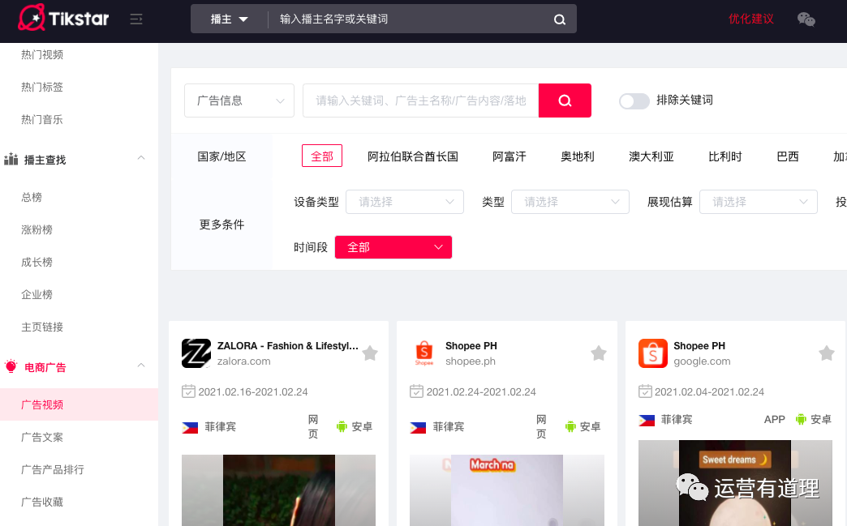Star the Shopee PH shopee.ph ad
The image size is (847, 526).
[599, 353]
